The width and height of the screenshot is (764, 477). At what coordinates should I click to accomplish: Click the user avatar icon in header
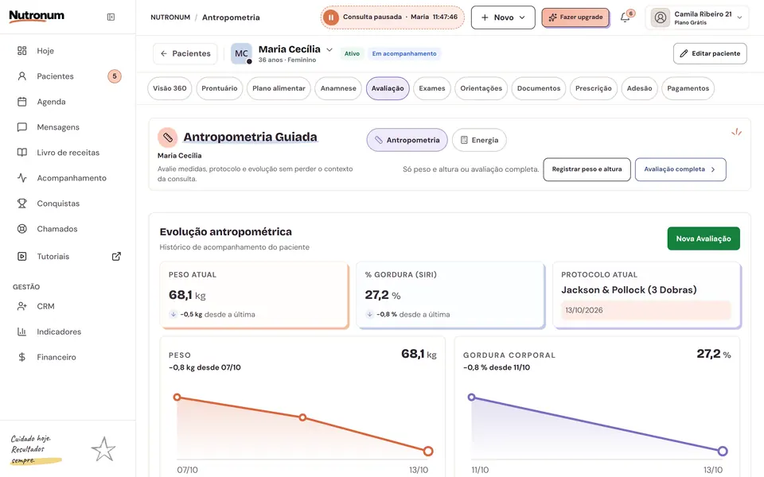pos(661,18)
